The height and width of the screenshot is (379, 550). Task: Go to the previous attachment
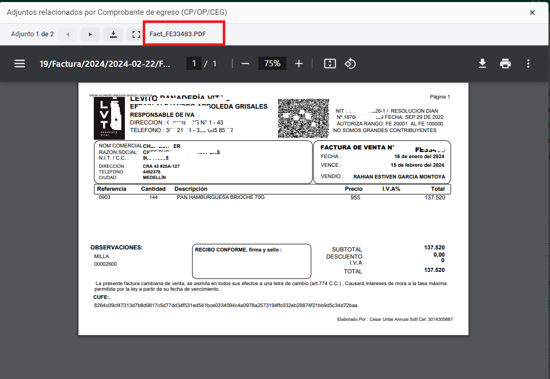pos(67,34)
